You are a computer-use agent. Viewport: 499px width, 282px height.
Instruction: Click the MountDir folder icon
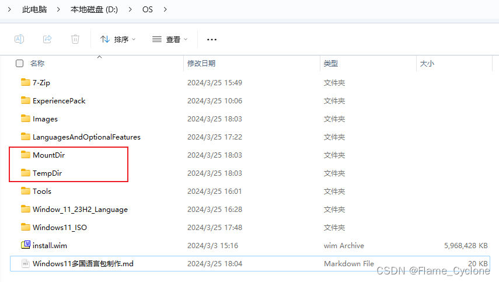tap(26, 155)
